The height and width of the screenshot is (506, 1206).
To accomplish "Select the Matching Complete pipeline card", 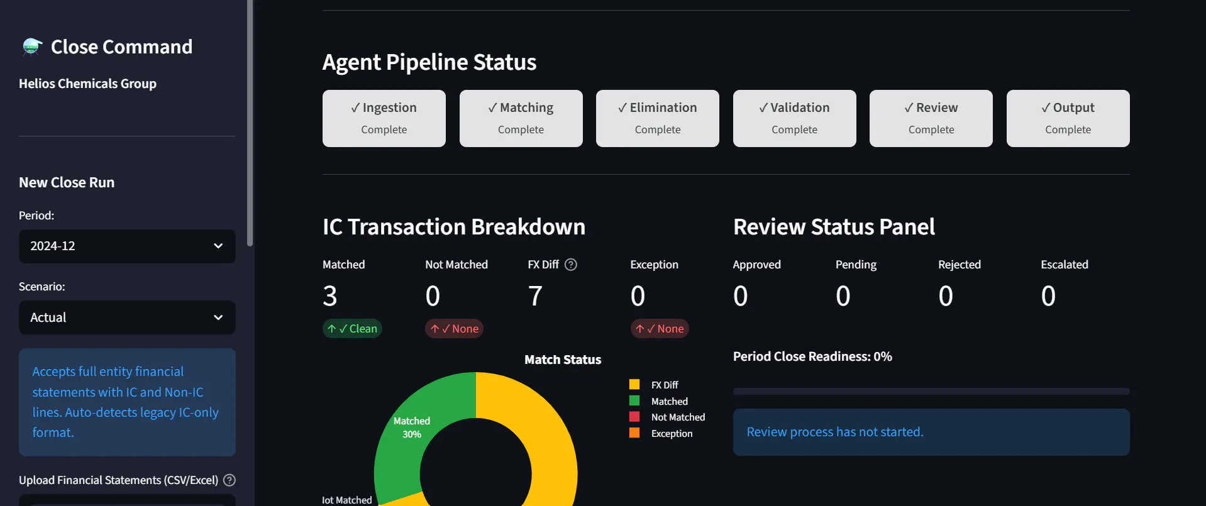I will [521, 118].
